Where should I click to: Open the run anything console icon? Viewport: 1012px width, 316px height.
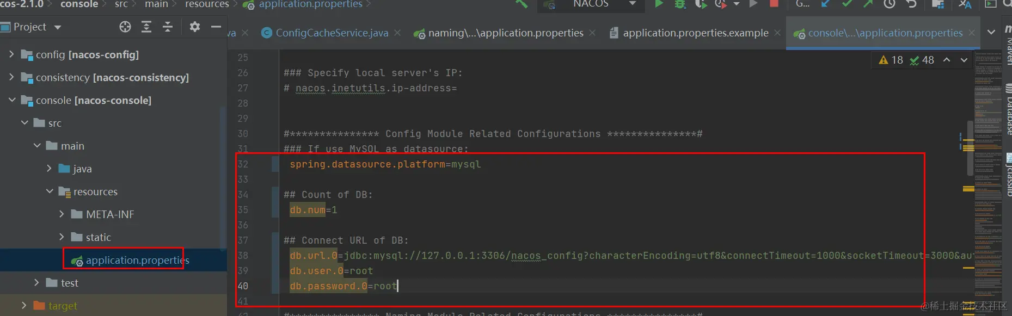(991, 4)
